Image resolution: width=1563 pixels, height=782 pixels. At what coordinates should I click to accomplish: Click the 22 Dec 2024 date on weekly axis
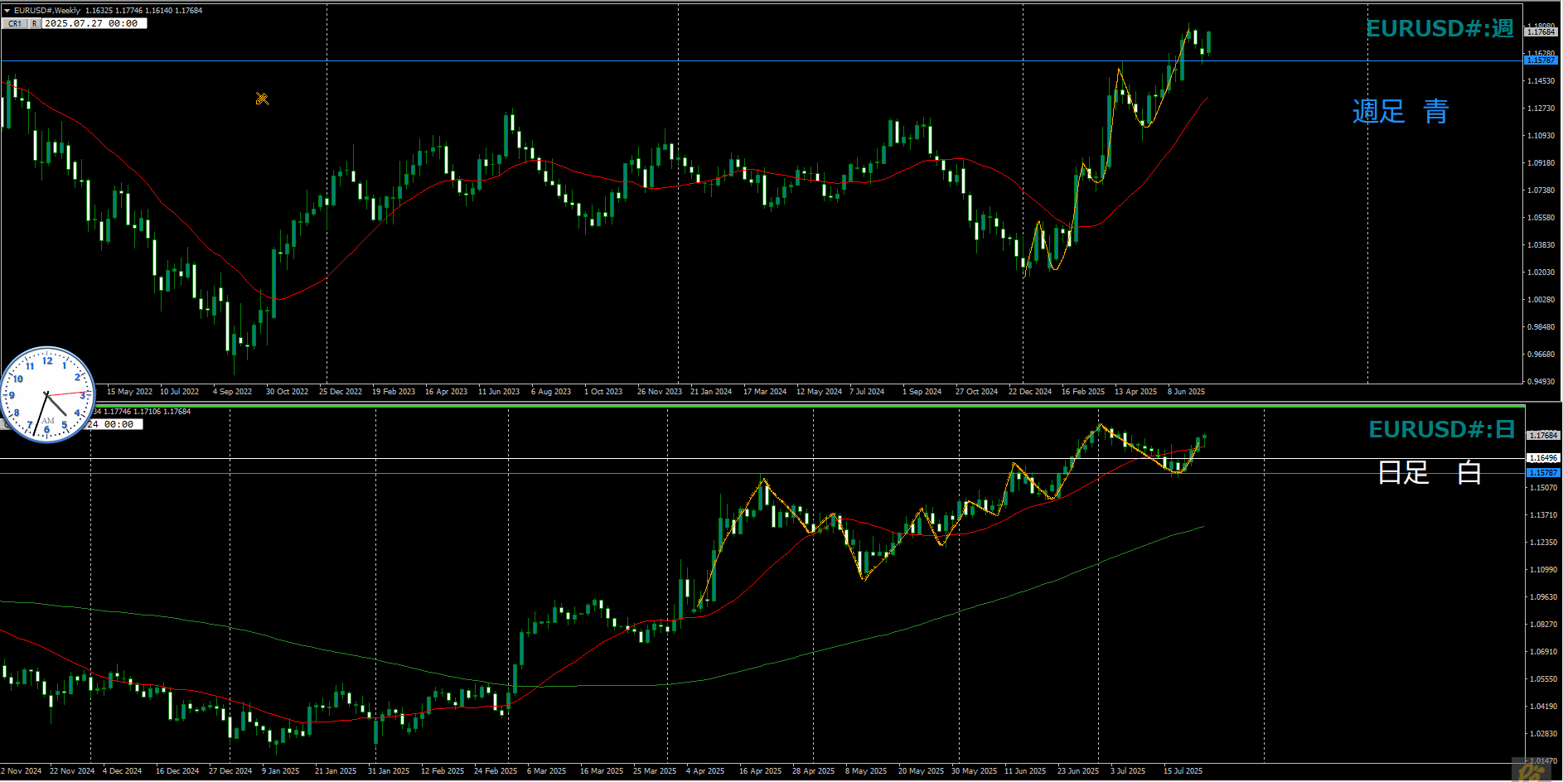point(1030,392)
